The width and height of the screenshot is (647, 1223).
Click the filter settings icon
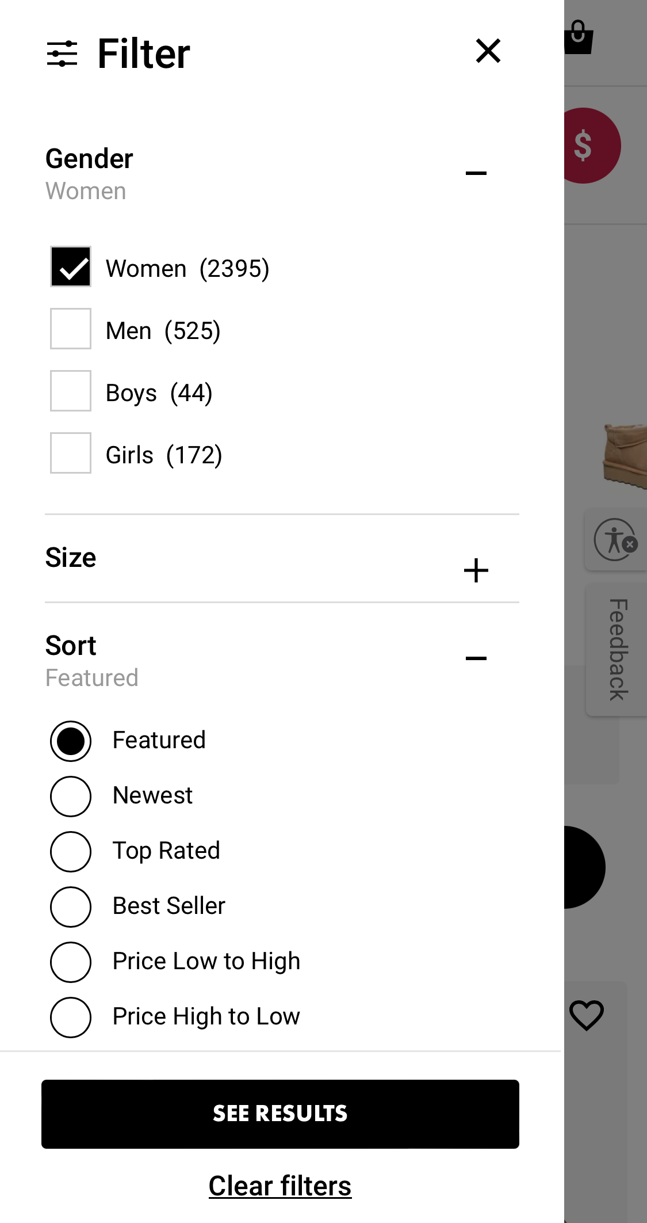point(63,53)
